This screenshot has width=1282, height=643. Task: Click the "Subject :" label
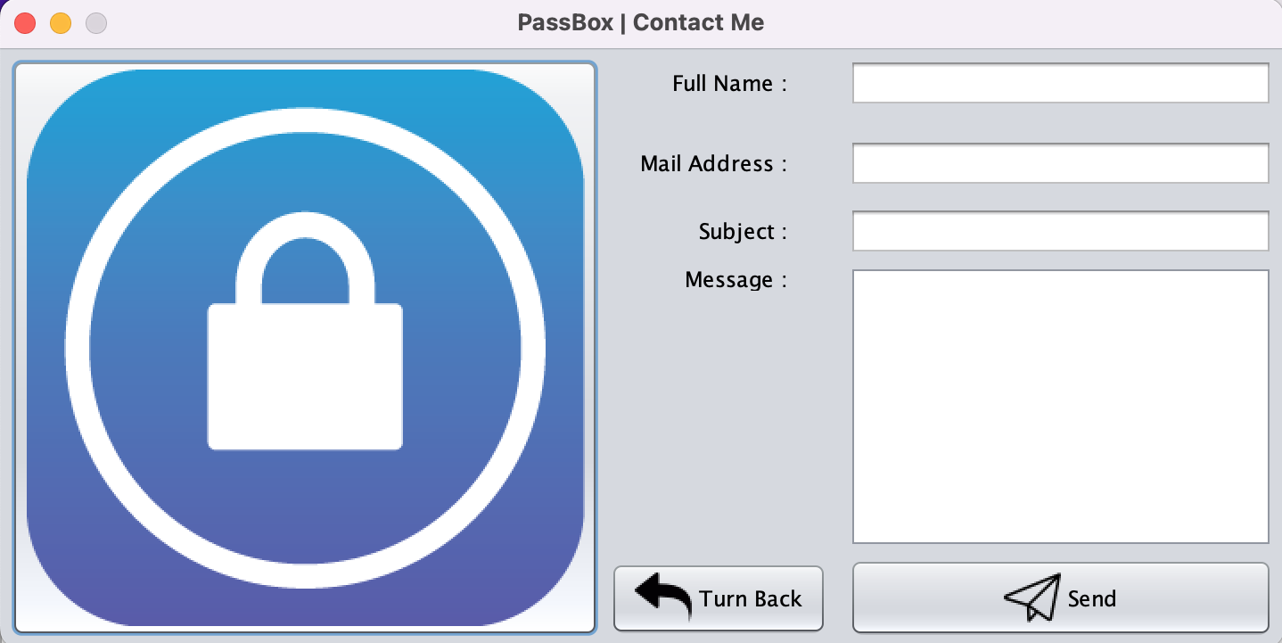(x=744, y=232)
